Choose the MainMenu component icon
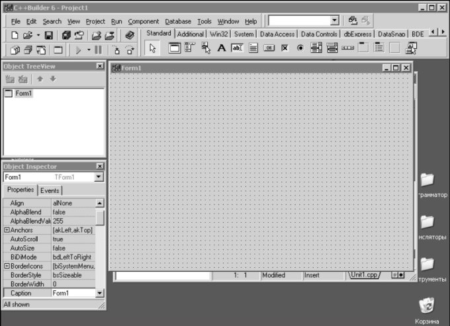This screenshot has height=326, width=450. (x=190, y=48)
